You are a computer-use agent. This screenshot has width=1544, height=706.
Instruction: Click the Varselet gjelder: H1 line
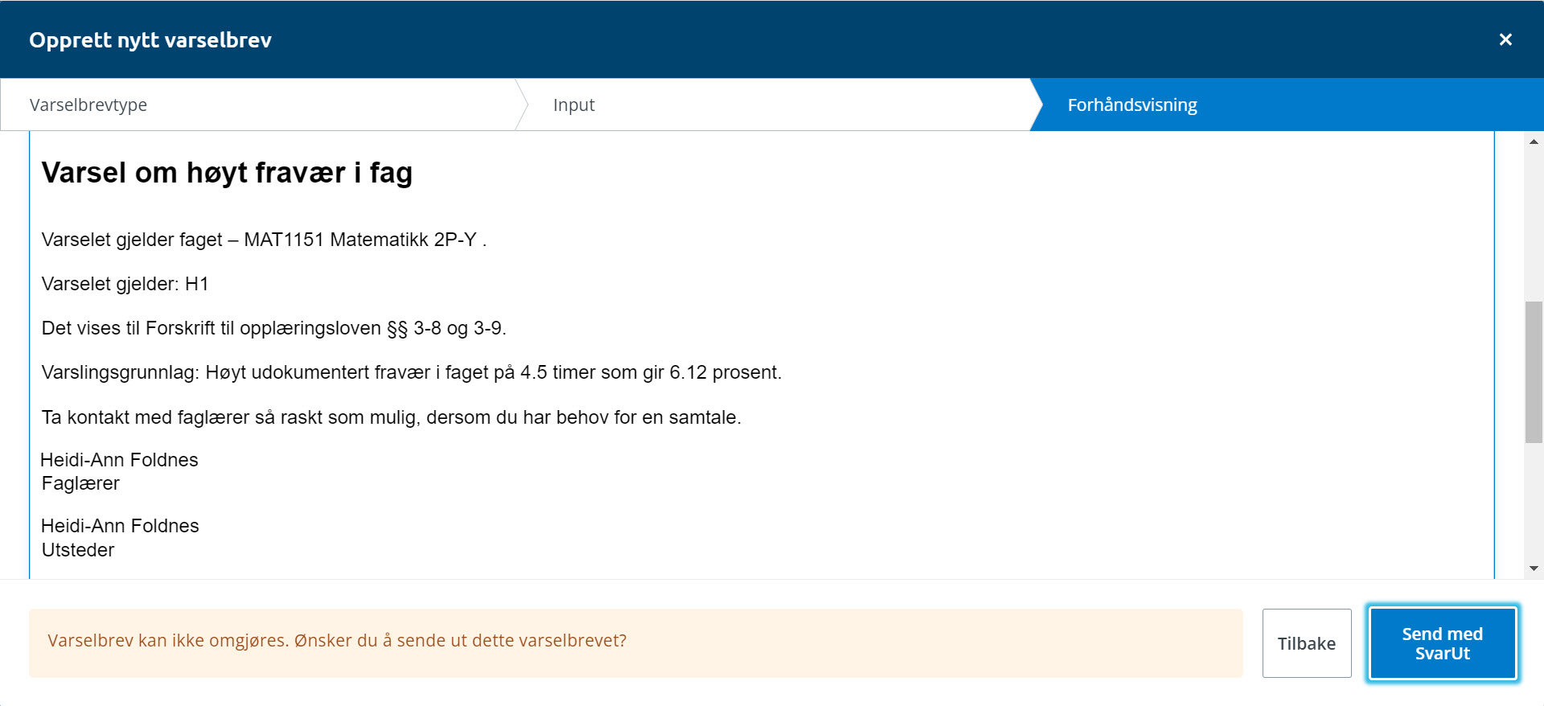point(125,284)
